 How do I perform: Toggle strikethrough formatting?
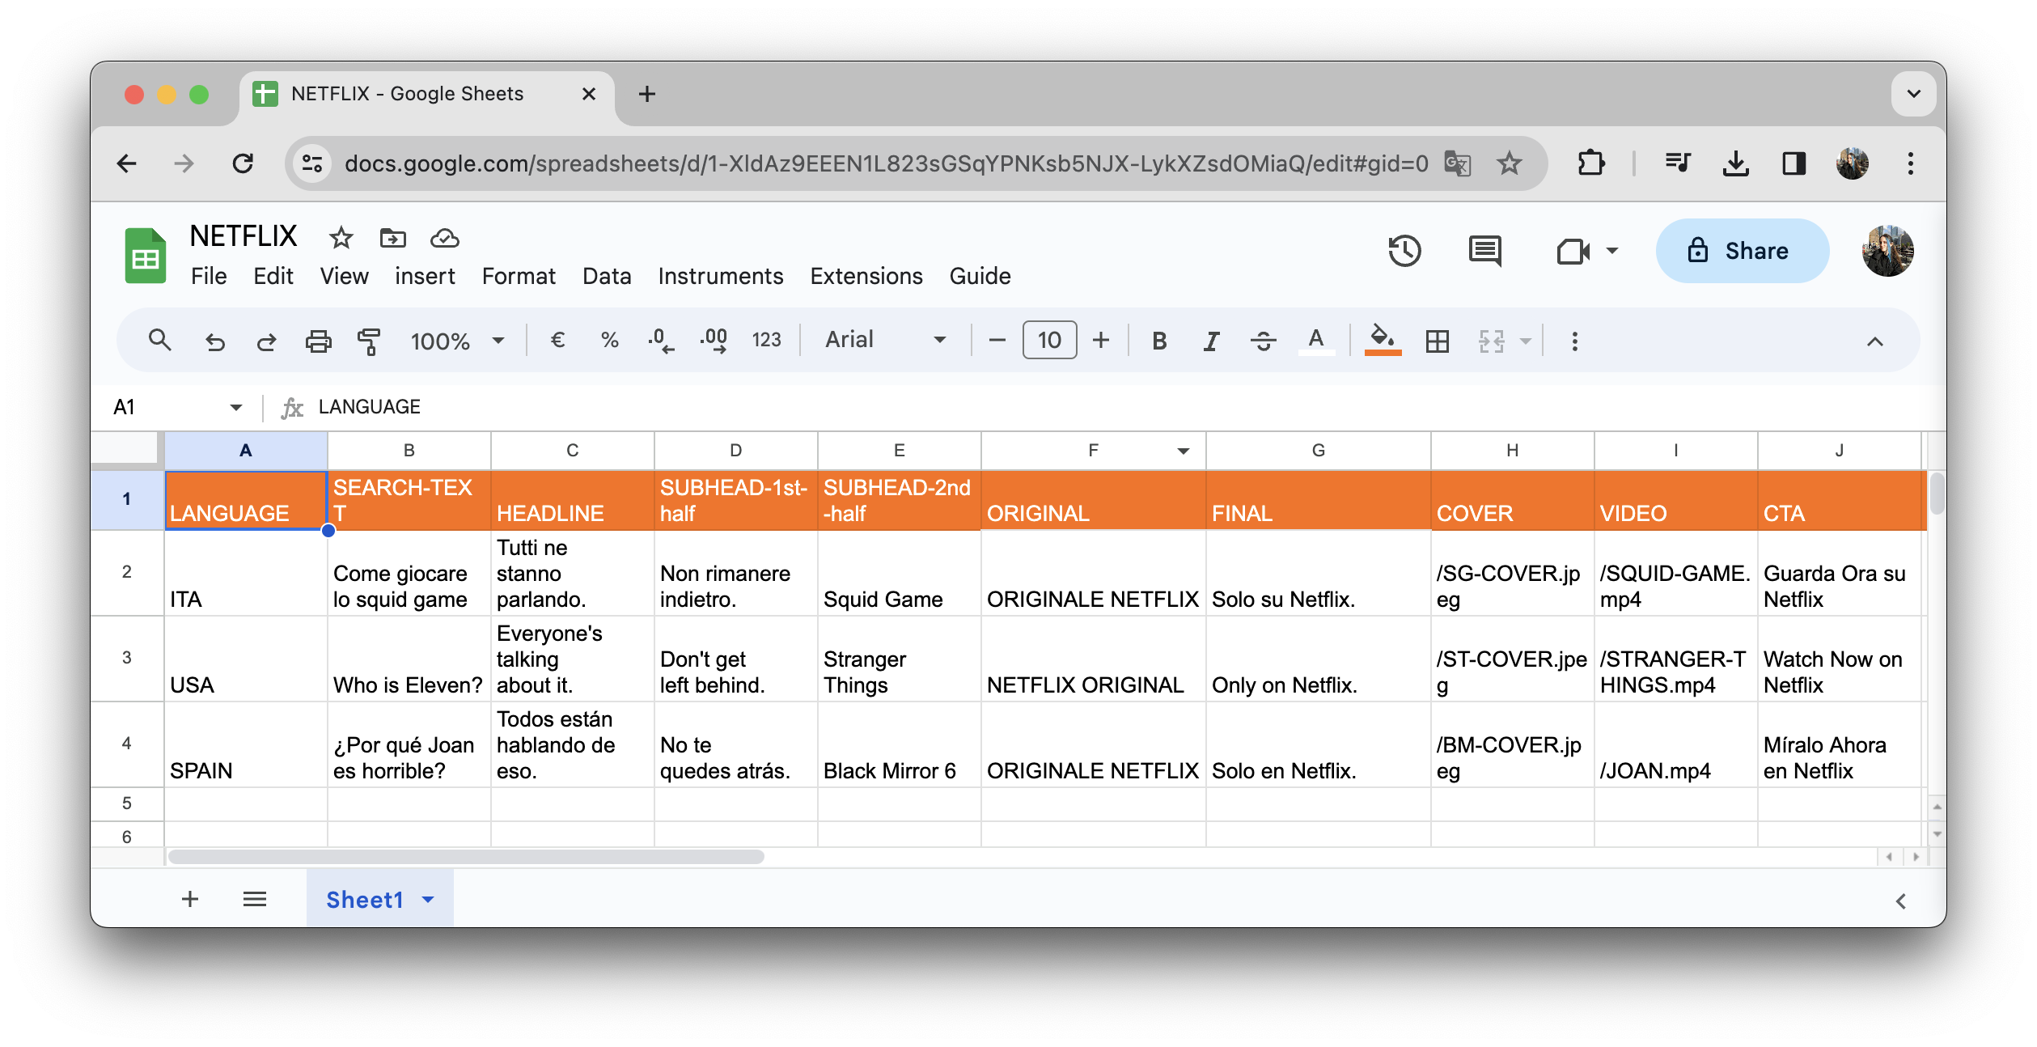point(1263,341)
